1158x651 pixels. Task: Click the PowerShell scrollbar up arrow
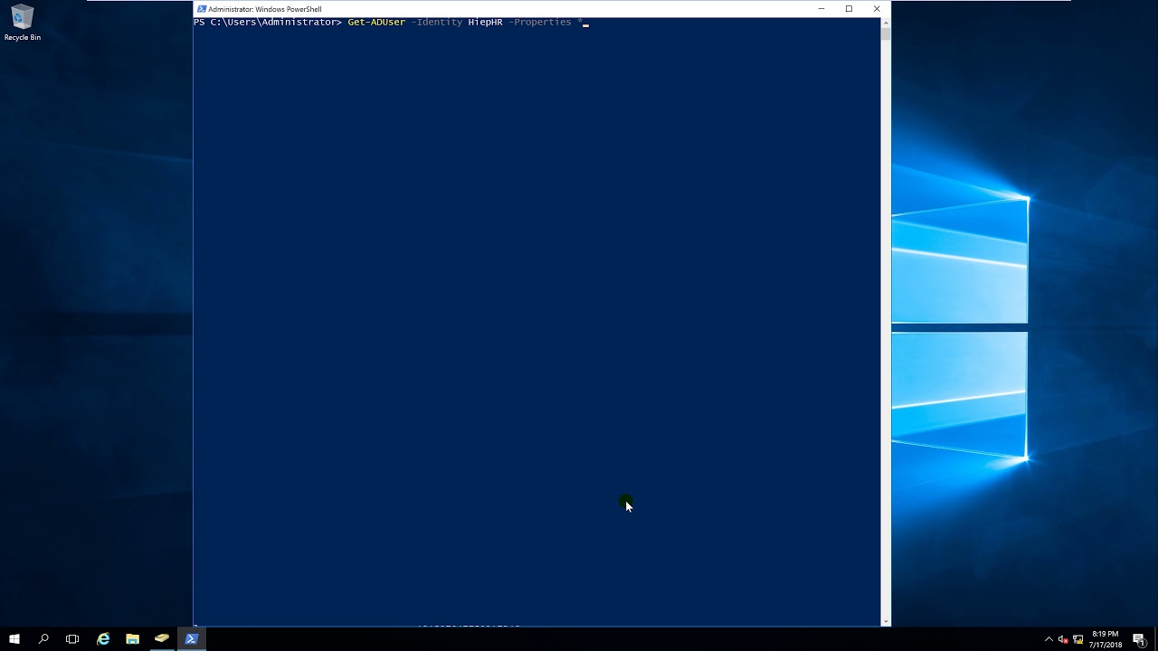tap(886, 22)
